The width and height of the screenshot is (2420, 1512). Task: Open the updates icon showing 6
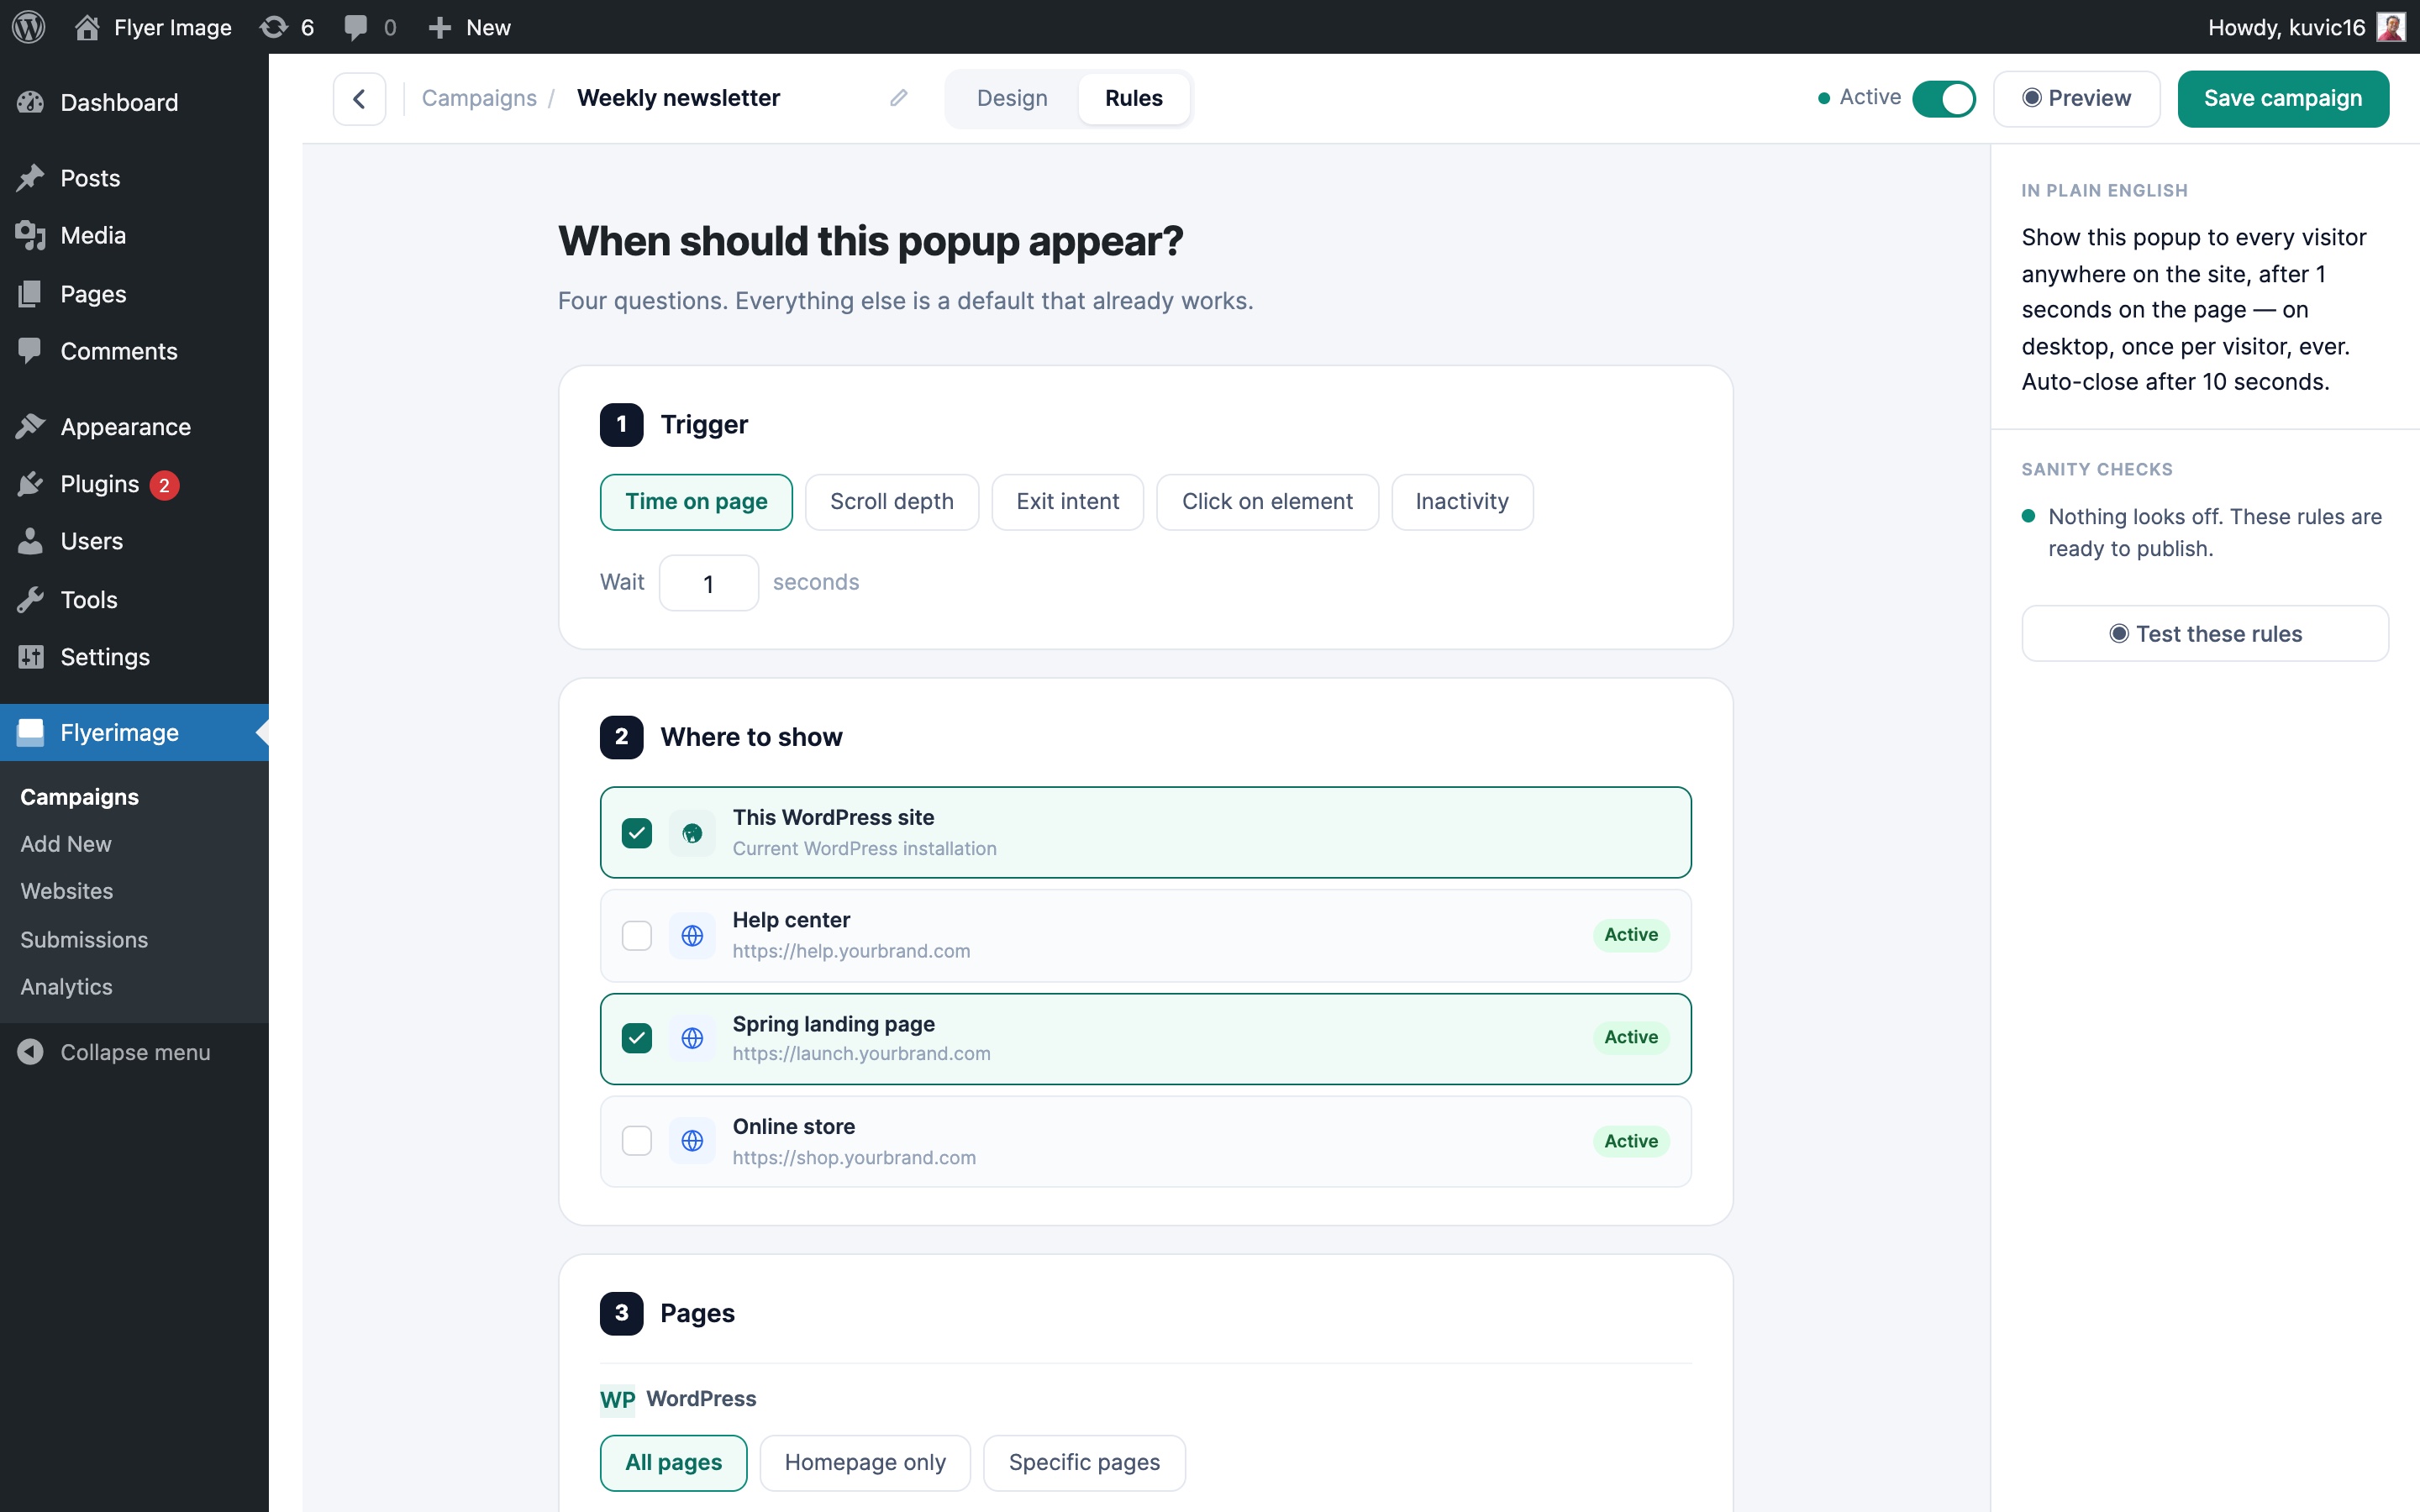pyautogui.click(x=287, y=27)
